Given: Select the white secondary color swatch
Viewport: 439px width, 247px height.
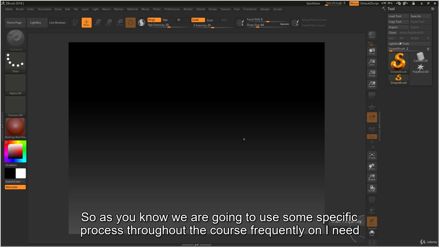Looking at the screenshot, I should tap(21, 173).
